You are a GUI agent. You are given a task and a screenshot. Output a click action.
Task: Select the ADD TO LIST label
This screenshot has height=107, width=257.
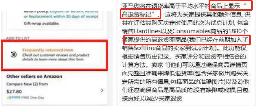(x=18, y=38)
